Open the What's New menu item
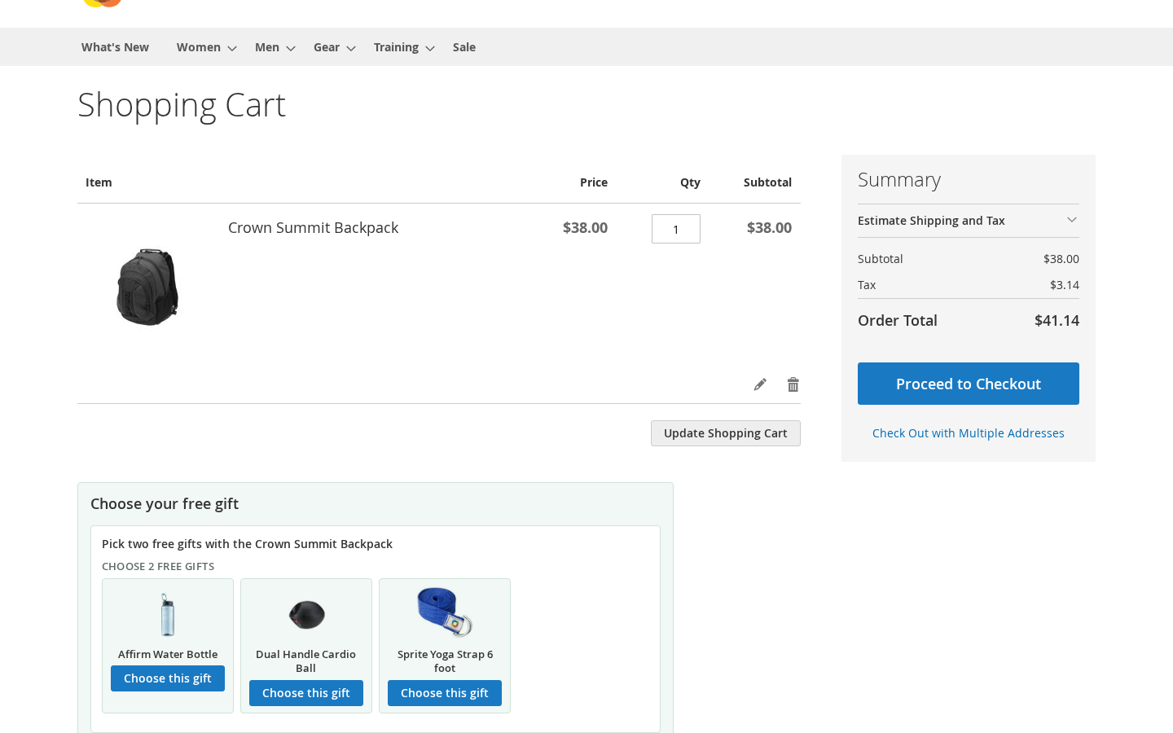Viewport: 1173px width, 733px height. pos(115,47)
